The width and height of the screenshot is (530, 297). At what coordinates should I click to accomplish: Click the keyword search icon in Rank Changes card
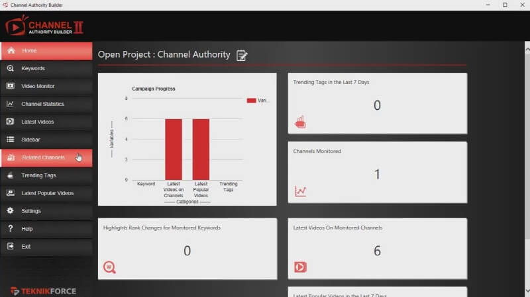(x=109, y=267)
